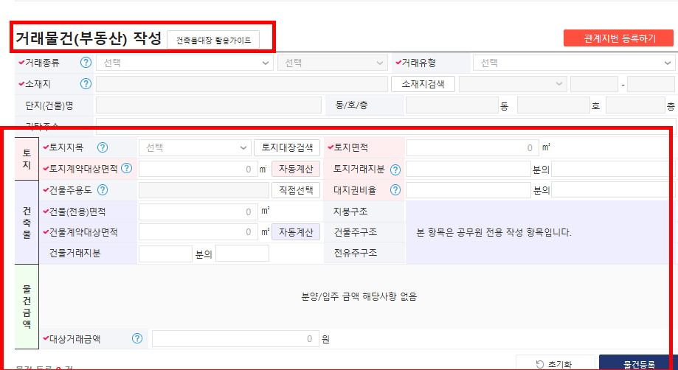Focus 토지거래지분 denominator field after 분의
Screen dimensions: 678x370
613,169
